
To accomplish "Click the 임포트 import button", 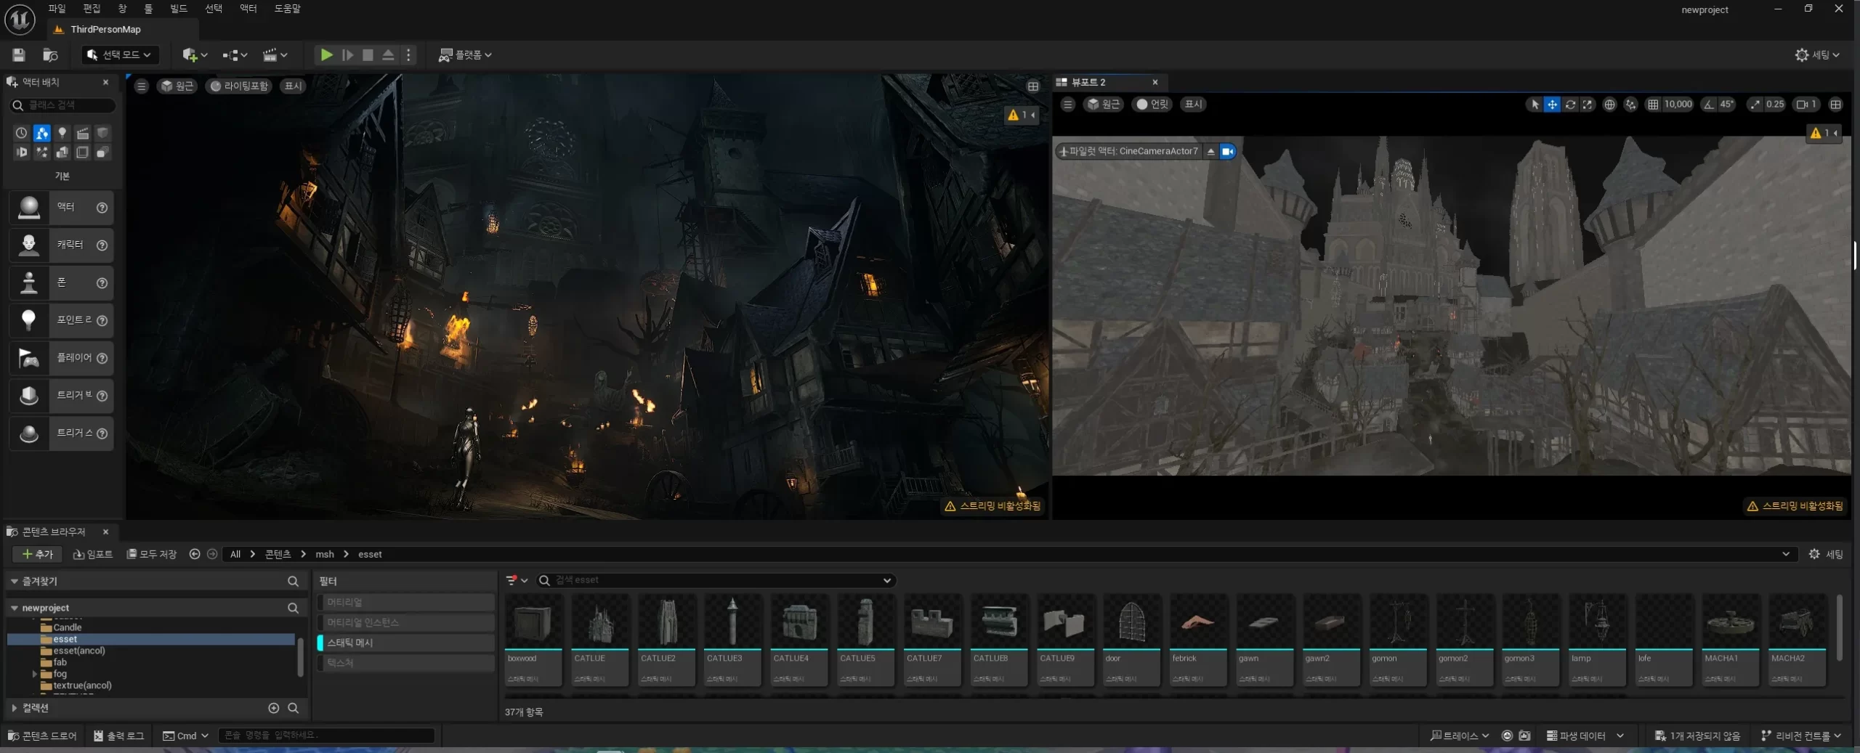I will click(93, 554).
